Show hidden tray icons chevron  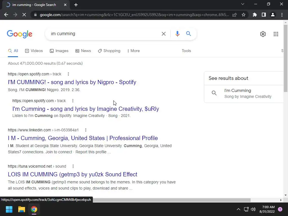pyautogui.click(x=238, y=209)
